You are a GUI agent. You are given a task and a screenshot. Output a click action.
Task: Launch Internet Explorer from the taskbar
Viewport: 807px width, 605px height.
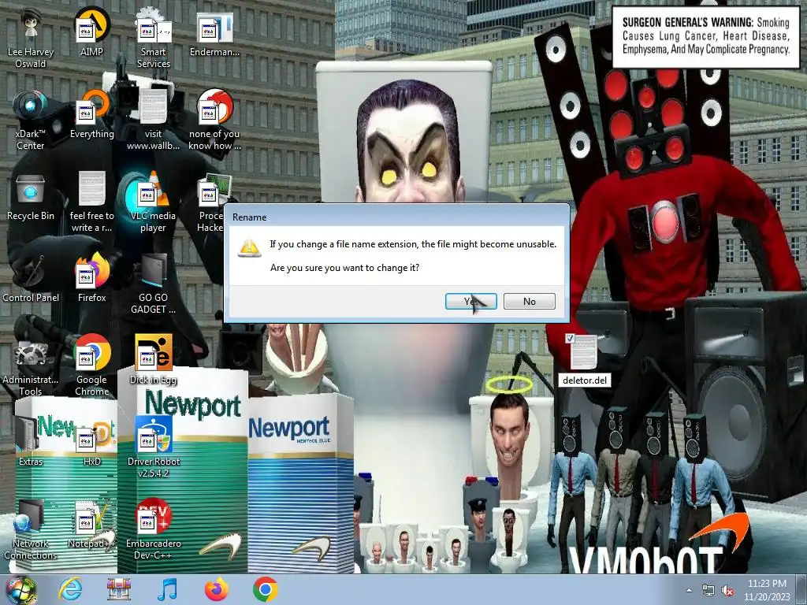[x=70, y=590]
